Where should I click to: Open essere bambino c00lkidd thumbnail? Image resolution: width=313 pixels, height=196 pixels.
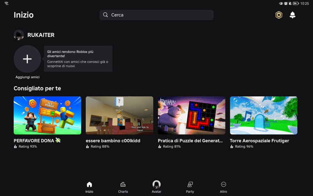point(119,116)
